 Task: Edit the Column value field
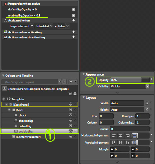(106, 122)
